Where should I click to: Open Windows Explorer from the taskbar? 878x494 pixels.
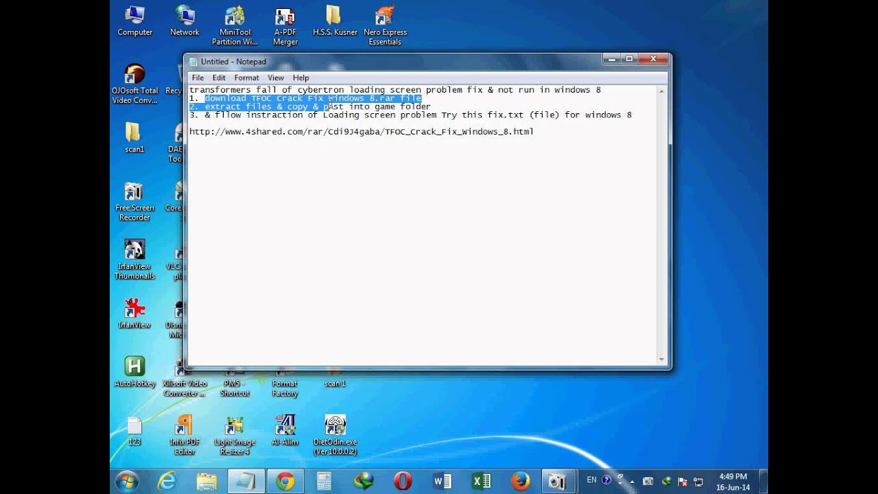tap(206, 482)
